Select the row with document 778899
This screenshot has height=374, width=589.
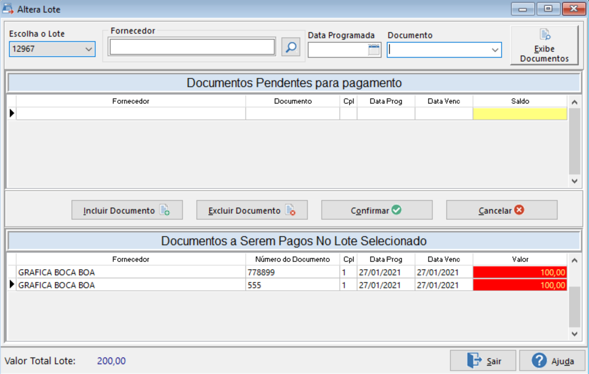[287, 272]
